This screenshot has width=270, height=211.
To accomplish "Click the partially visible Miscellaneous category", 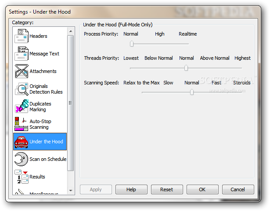I will click(40, 193).
